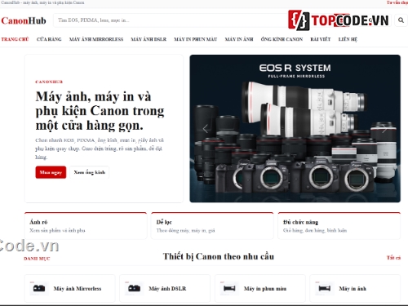Open the LIÊN HỆ menu item
This screenshot has height=306, width=408.
click(348, 39)
